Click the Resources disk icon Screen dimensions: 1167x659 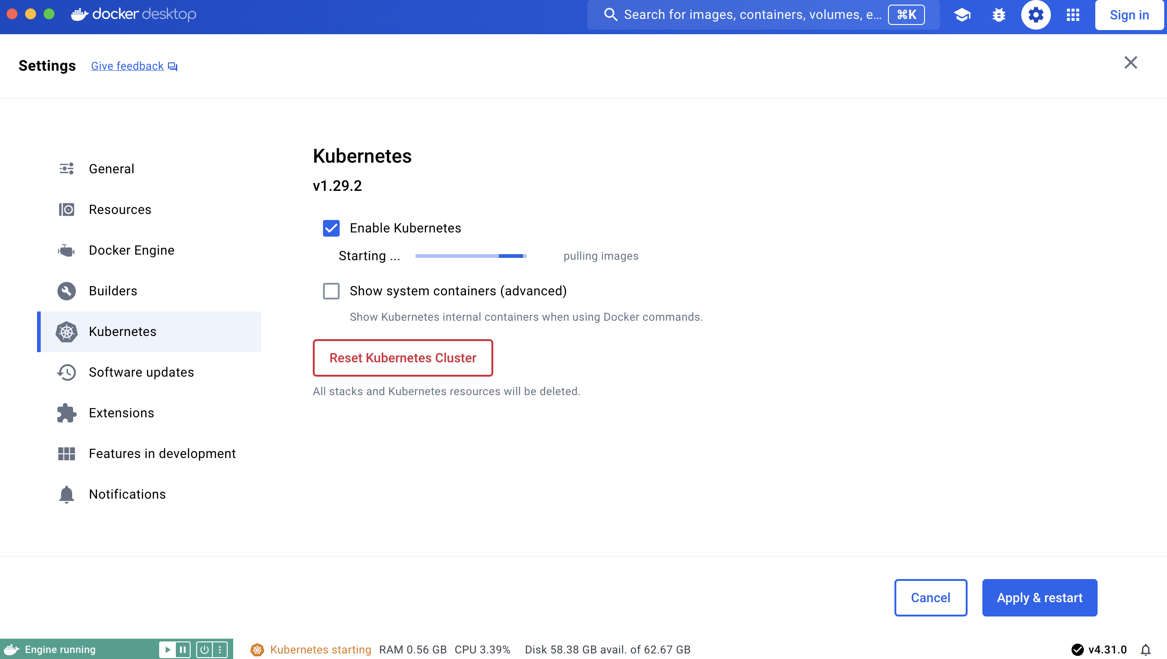[67, 209]
